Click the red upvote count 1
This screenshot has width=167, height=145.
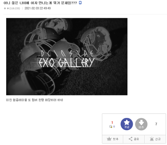coord(112,123)
